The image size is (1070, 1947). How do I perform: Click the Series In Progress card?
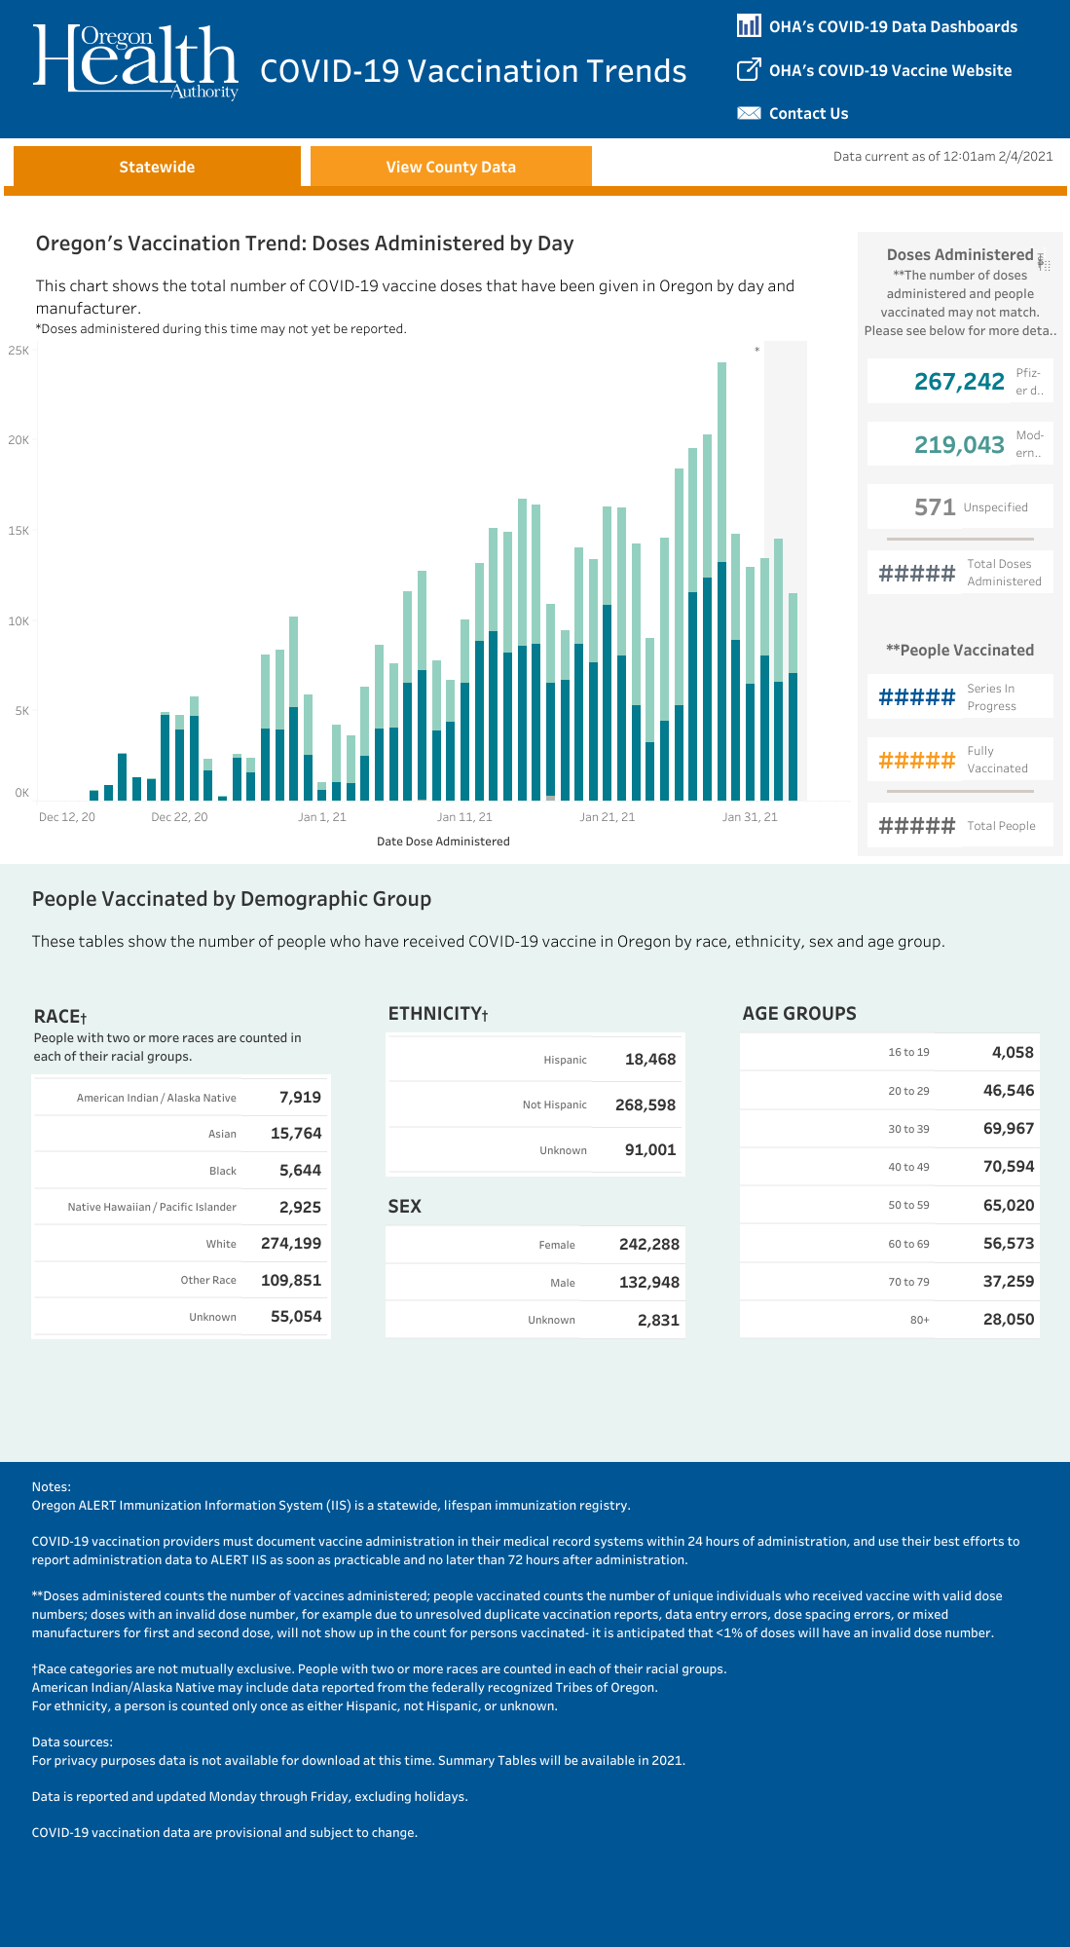959,696
